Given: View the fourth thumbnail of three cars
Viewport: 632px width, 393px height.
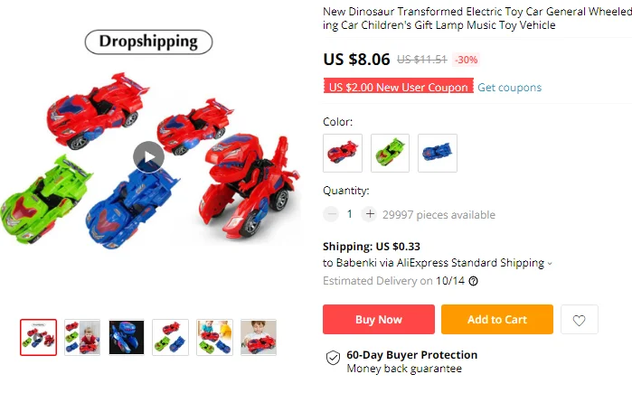Looking at the screenshot, I should 171,337.
